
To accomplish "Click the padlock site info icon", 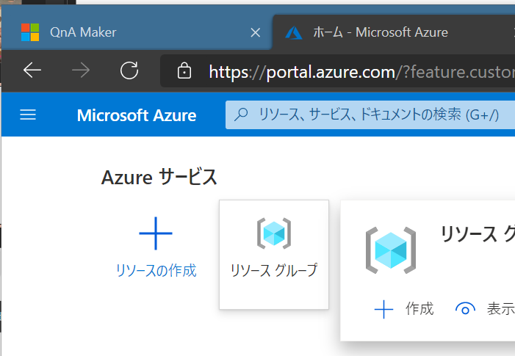I will (x=184, y=70).
